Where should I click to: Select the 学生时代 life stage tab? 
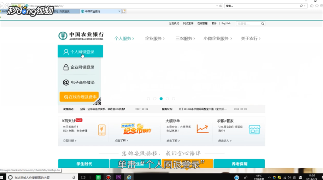coord(84,163)
